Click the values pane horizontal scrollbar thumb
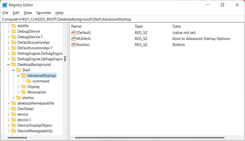 pyautogui.click(x=150, y=138)
